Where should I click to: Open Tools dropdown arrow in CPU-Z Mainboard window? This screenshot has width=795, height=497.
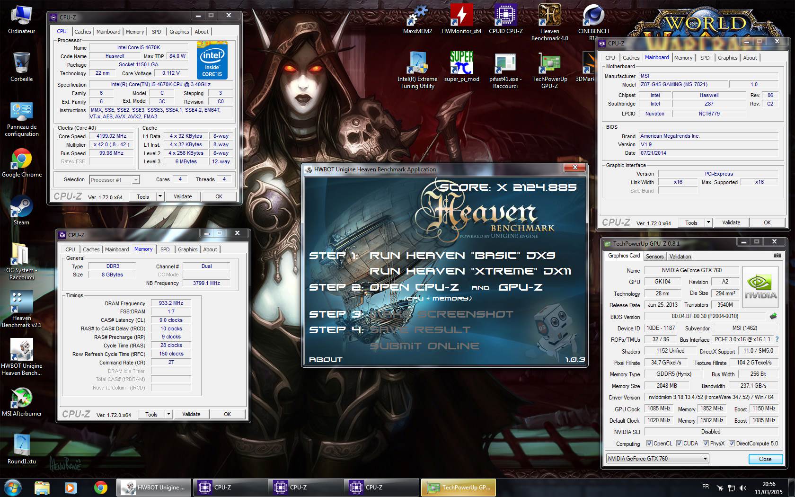(708, 222)
